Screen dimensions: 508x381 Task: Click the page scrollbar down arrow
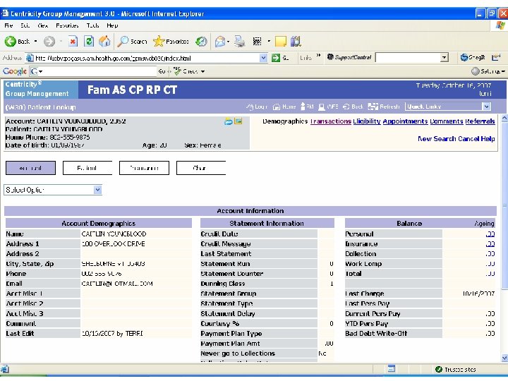click(504, 358)
